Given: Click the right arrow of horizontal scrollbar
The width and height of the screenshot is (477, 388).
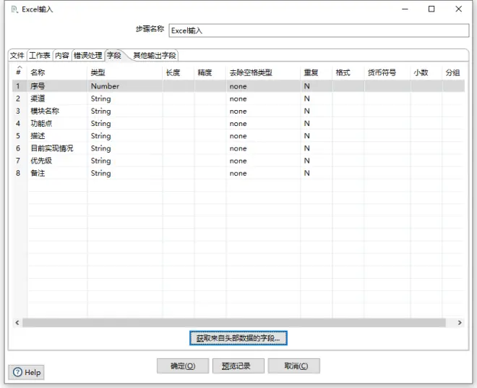Looking at the screenshot, I should [460, 322].
